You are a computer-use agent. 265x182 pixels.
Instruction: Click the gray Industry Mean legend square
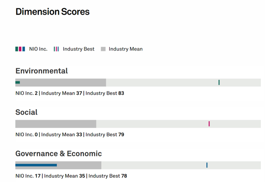tap(103, 49)
